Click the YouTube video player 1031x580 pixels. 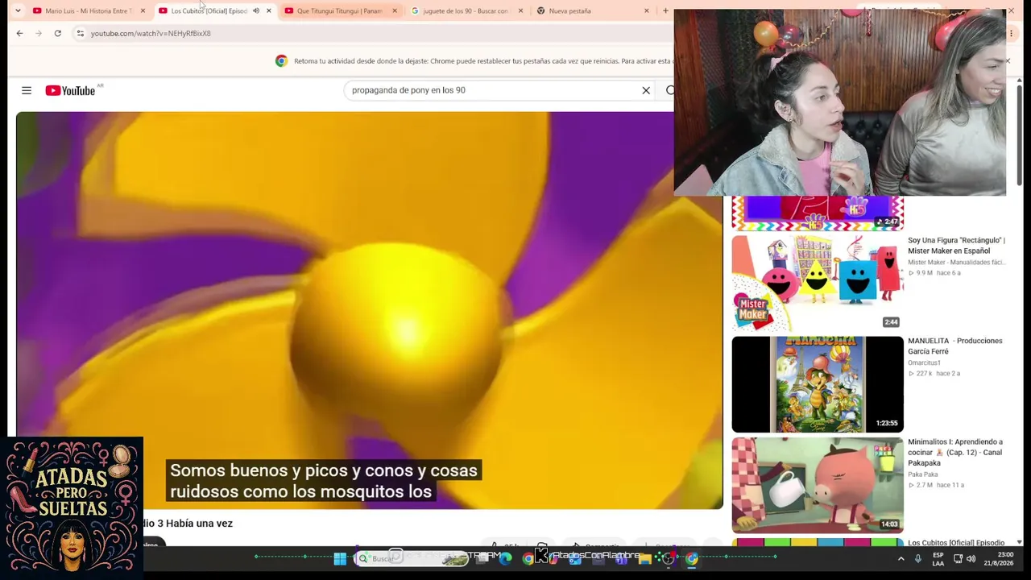point(369,310)
